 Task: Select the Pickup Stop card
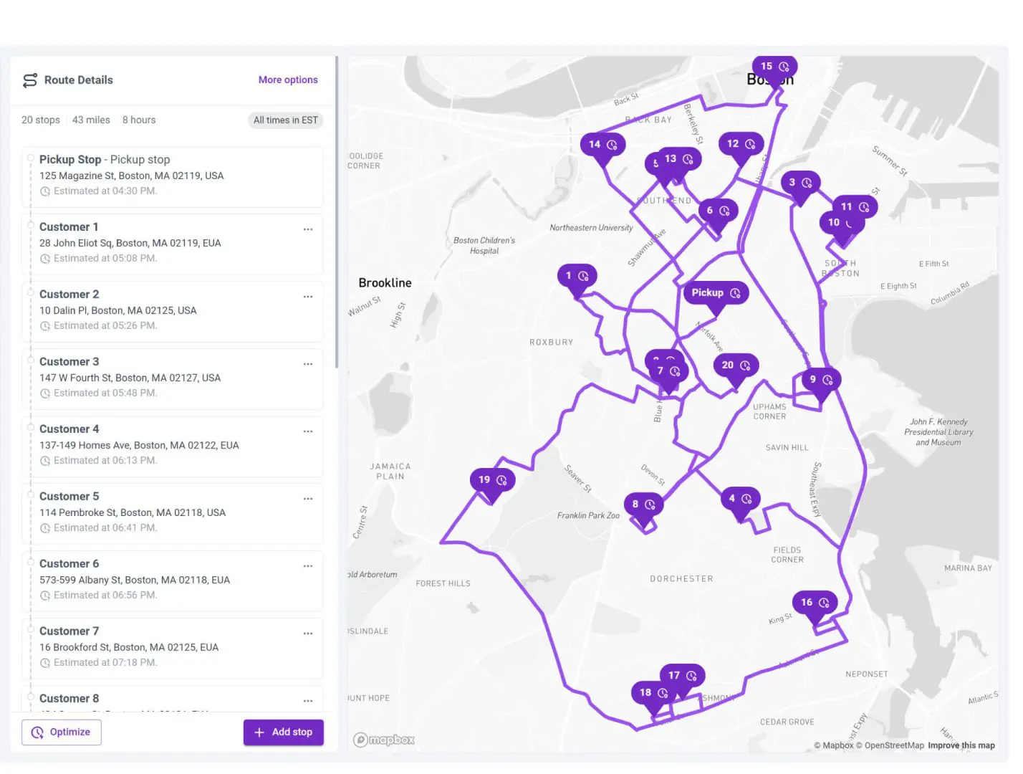pyautogui.click(x=173, y=177)
